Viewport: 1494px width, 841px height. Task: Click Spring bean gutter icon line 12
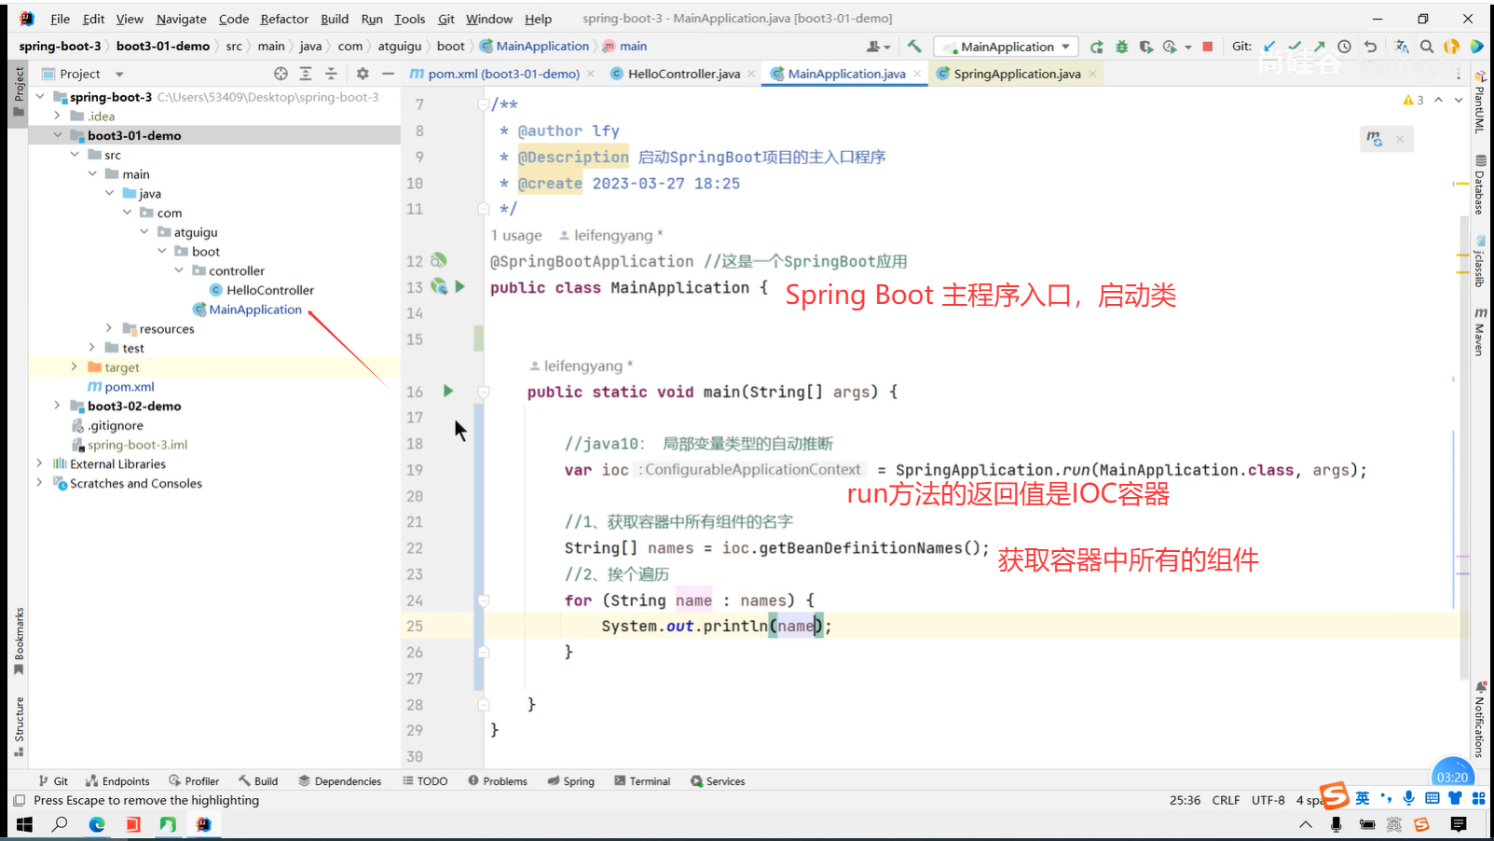point(439,261)
